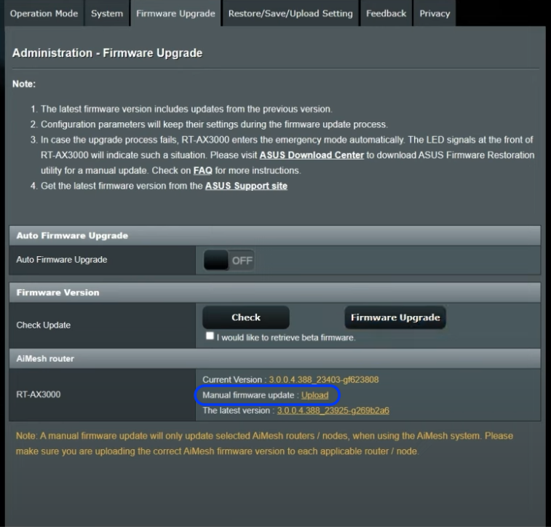Screen dimensions: 551x527
Task: Click the yellow manual firmware update note
Action: coord(264,443)
